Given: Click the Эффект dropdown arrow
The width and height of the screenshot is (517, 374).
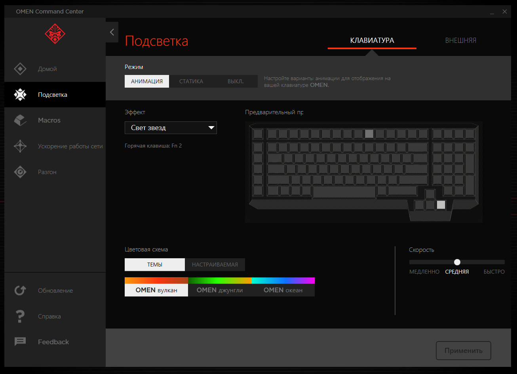Looking at the screenshot, I should (211, 128).
